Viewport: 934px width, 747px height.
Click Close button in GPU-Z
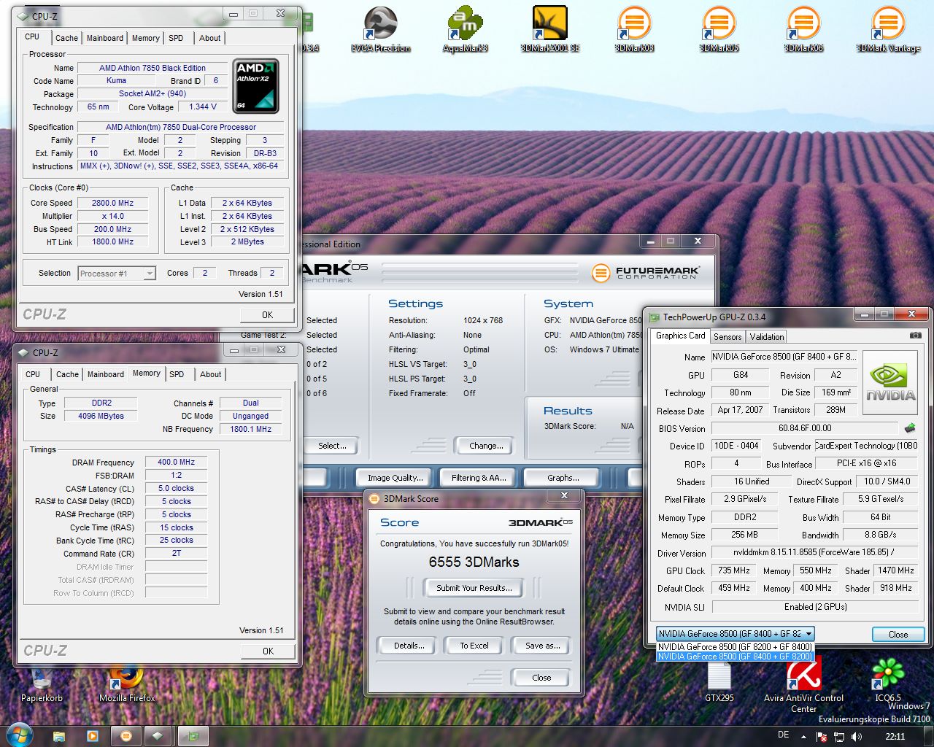[898, 635]
